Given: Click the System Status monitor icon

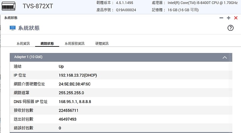Looking at the screenshot, I should (x=13, y=28).
